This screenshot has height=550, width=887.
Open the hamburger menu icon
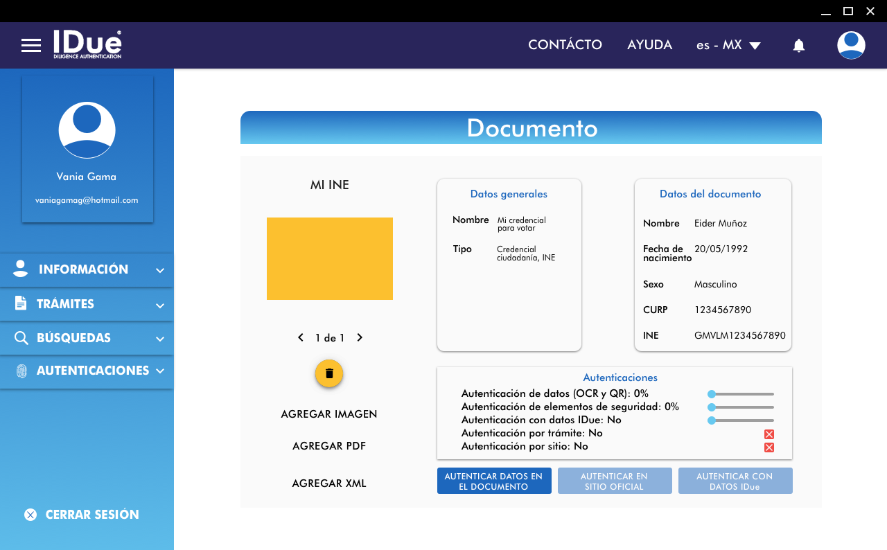31,46
